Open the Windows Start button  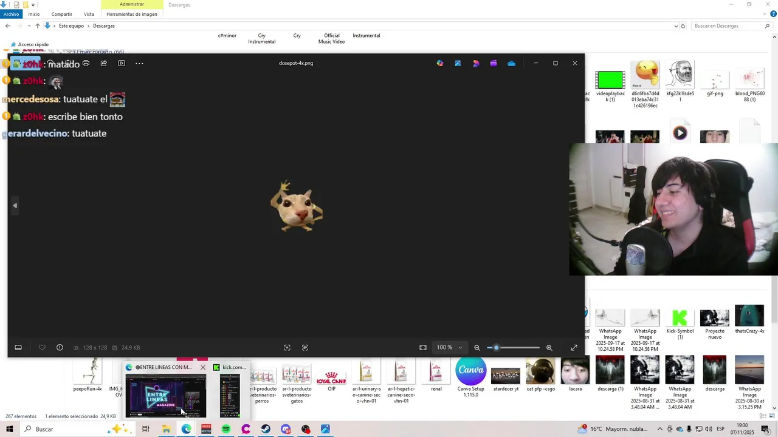pyautogui.click(x=9, y=429)
